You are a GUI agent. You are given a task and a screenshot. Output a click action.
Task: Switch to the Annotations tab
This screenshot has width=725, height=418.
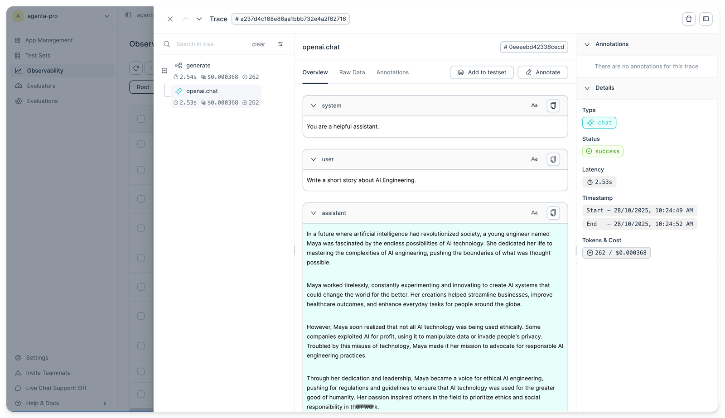coord(392,72)
